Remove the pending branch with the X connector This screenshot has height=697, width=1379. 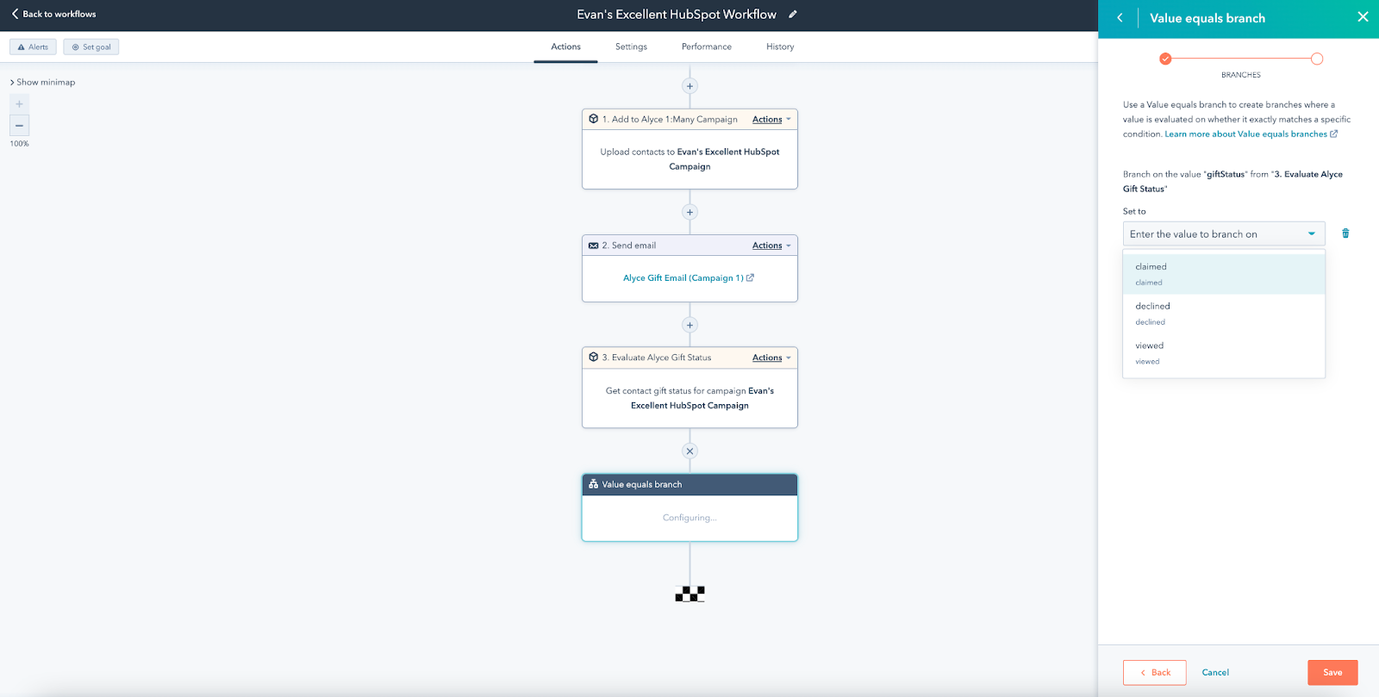689,451
